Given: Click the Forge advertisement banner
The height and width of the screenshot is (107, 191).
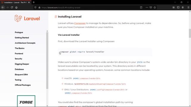Looking at the screenshot, I should [x=26, y=101].
